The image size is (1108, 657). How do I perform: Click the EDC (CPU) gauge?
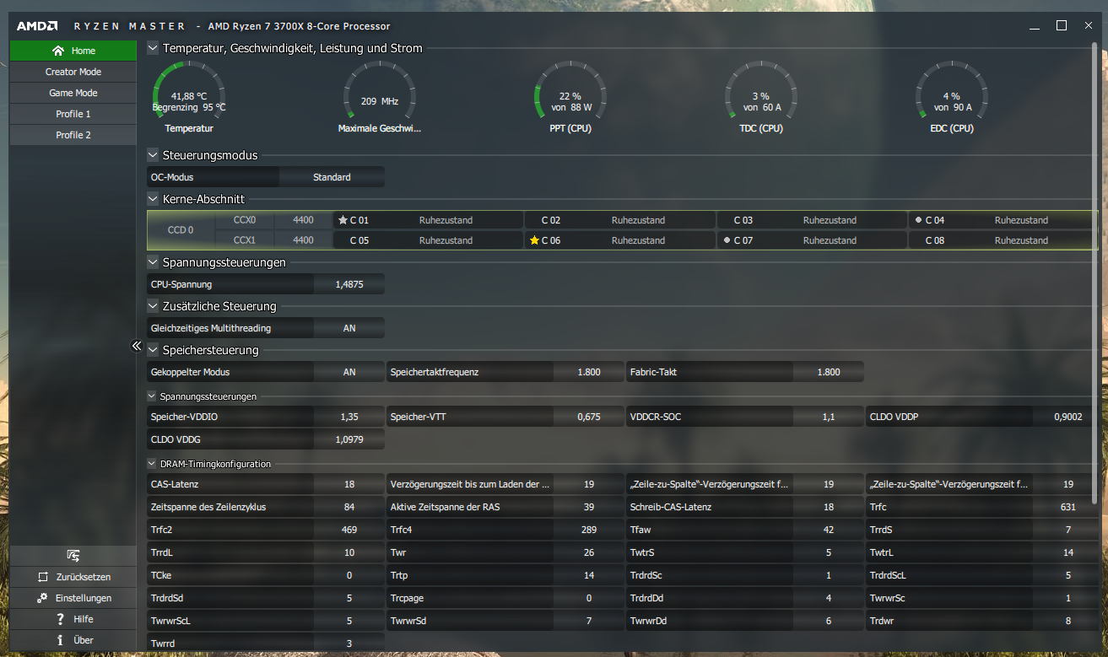pyautogui.click(x=952, y=97)
